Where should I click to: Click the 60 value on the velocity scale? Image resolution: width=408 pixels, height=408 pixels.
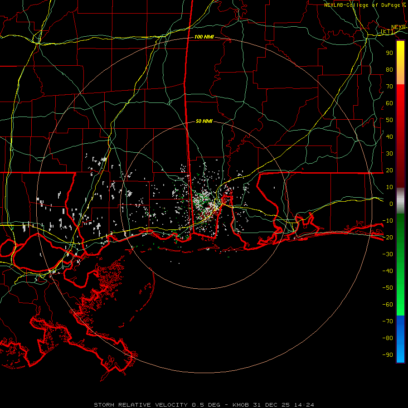(389, 103)
